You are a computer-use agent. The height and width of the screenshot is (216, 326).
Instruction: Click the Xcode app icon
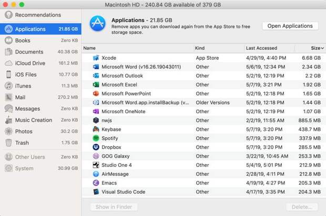[96, 58]
